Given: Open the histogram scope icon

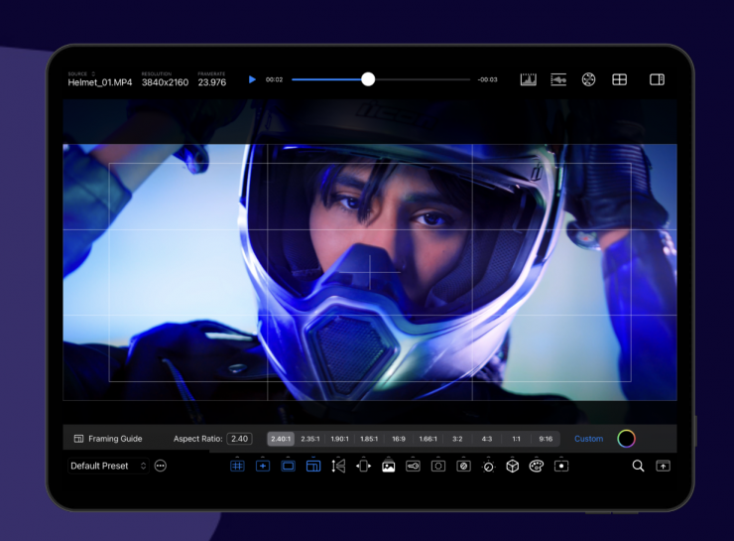Looking at the screenshot, I should [x=528, y=79].
